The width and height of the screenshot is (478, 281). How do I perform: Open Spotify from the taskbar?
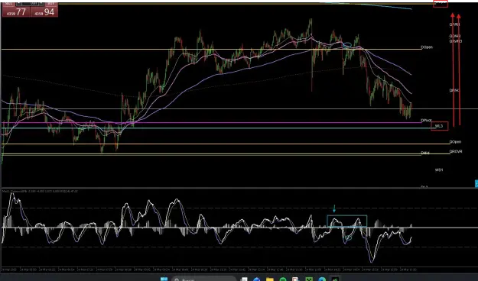point(283,279)
